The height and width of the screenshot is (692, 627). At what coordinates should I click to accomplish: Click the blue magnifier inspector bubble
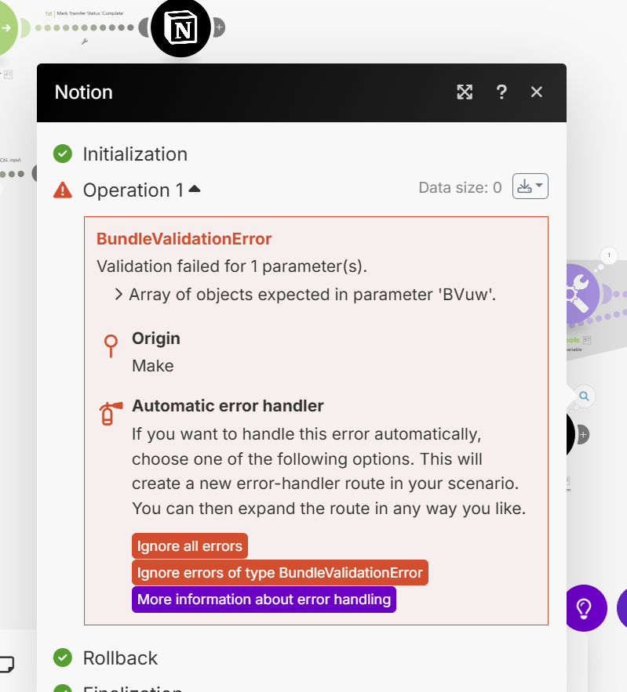click(x=584, y=396)
